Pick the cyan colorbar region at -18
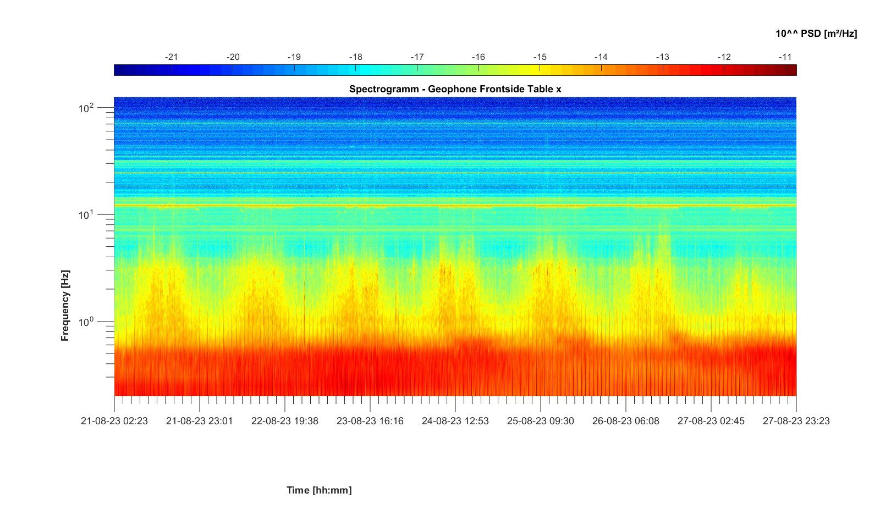Image resolution: width=880 pixels, height=521 pixels. pos(356,70)
